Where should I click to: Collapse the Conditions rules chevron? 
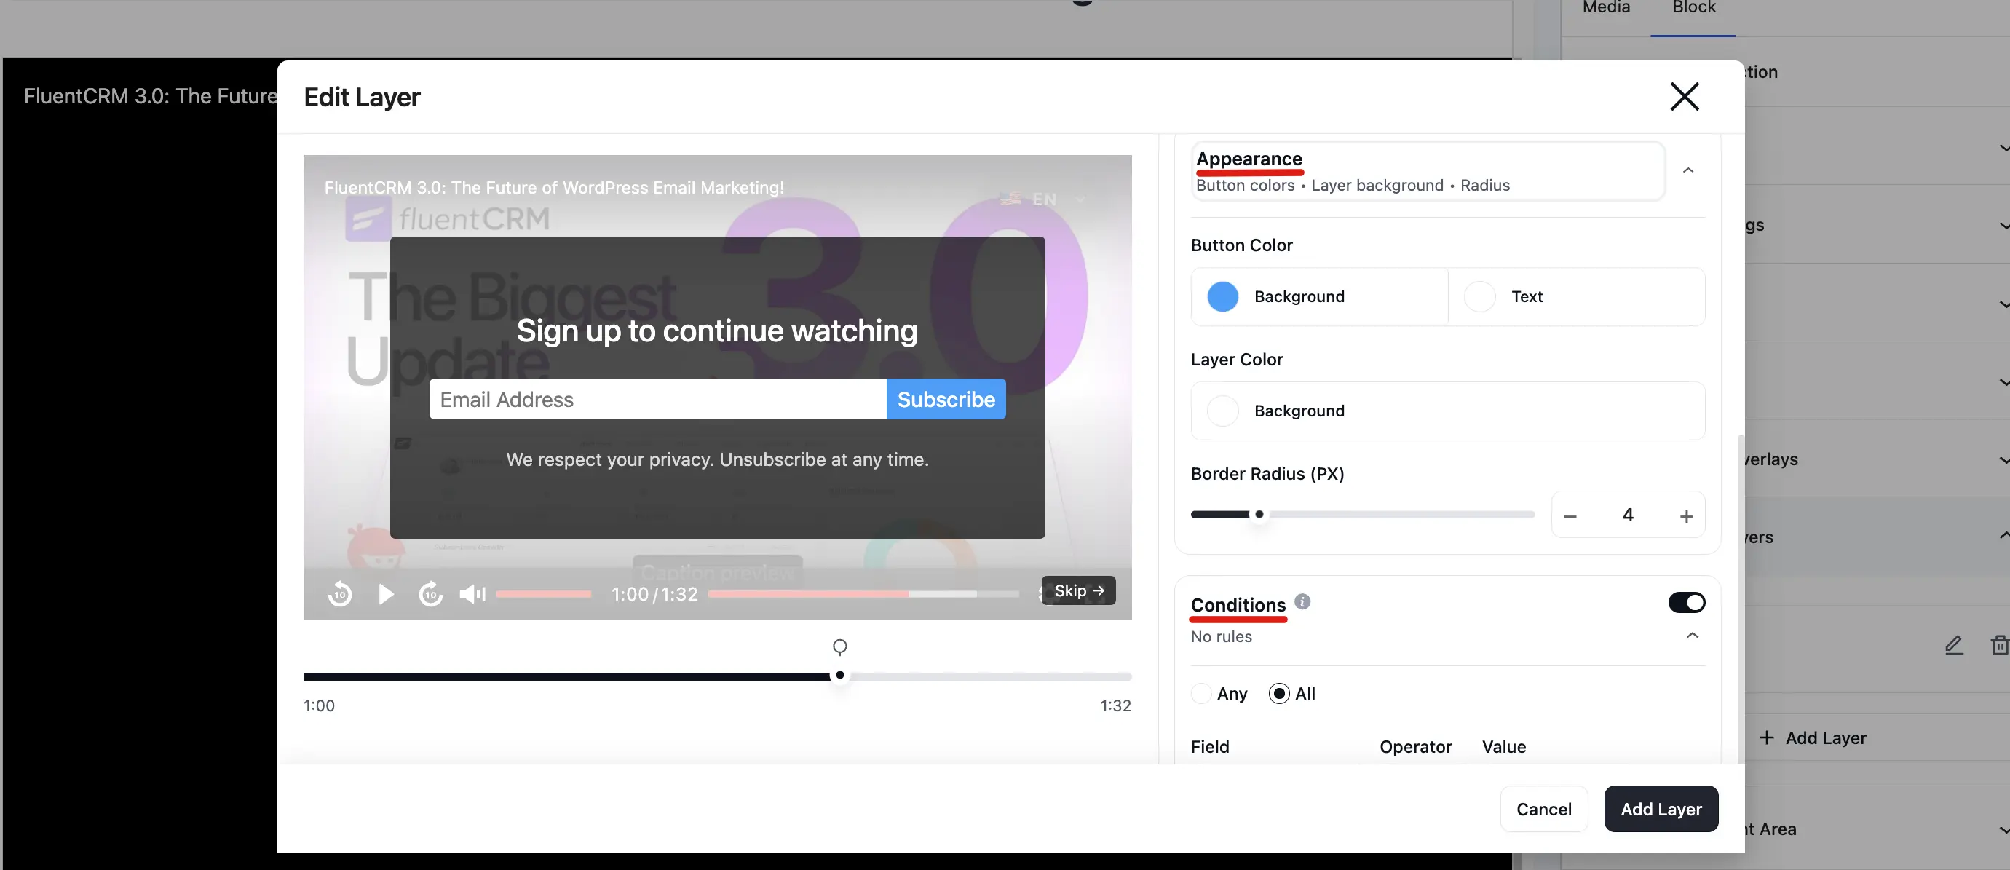click(1692, 636)
